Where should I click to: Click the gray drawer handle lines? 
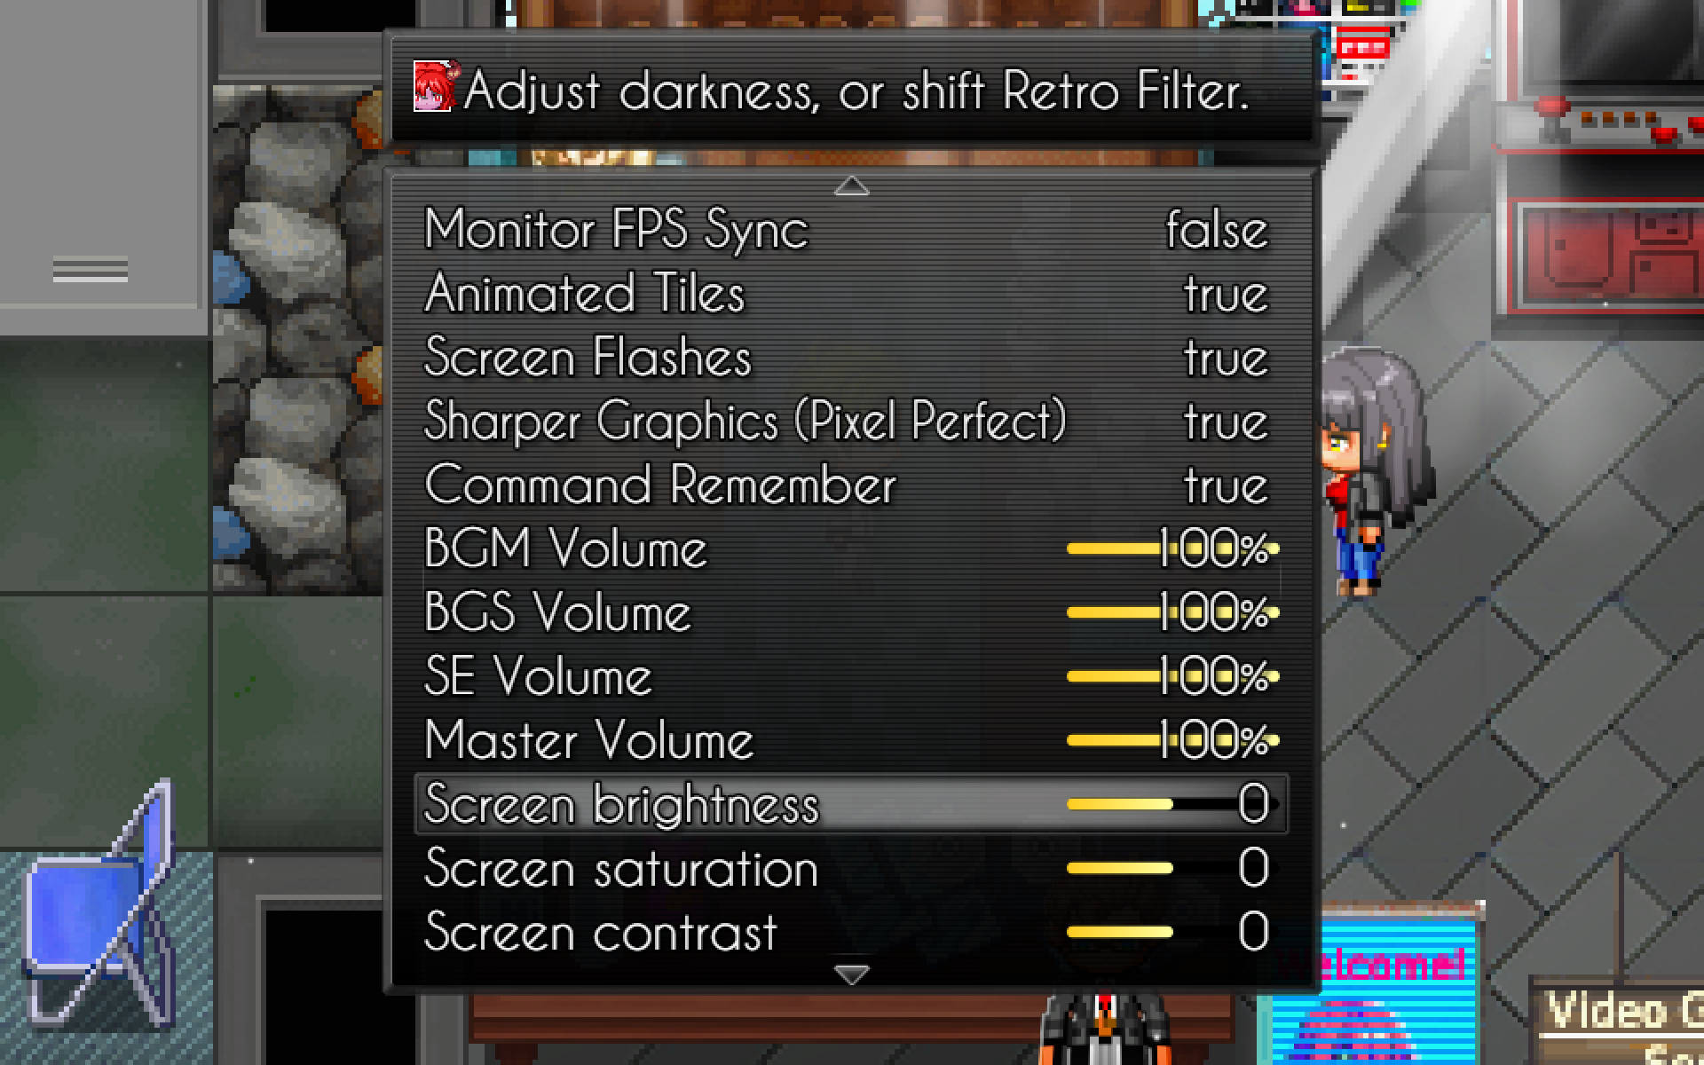(90, 270)
